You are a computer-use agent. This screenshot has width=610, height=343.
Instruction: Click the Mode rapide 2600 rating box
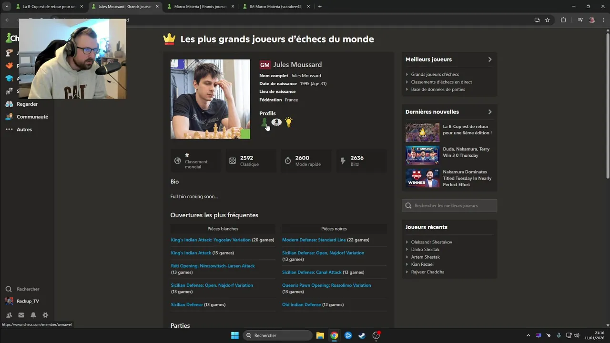point(306,161)
